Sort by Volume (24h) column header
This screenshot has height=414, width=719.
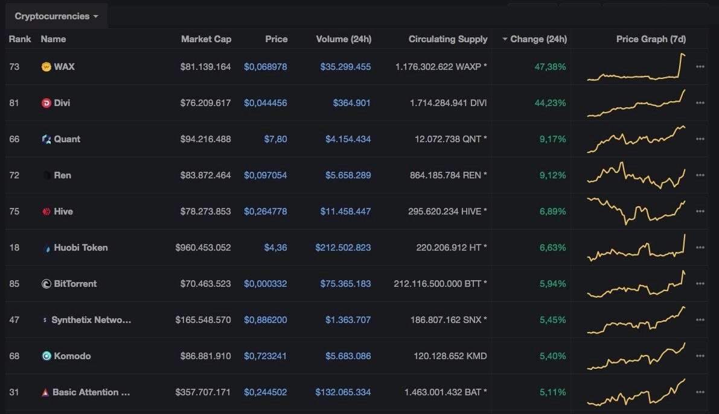pos(344,39)
